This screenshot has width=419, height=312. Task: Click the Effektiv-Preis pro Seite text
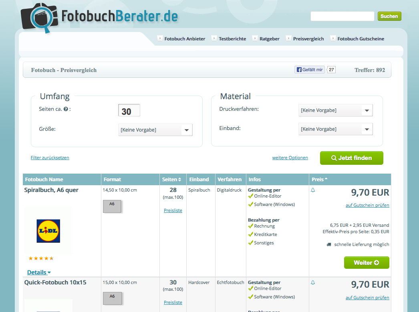[356, 232]
